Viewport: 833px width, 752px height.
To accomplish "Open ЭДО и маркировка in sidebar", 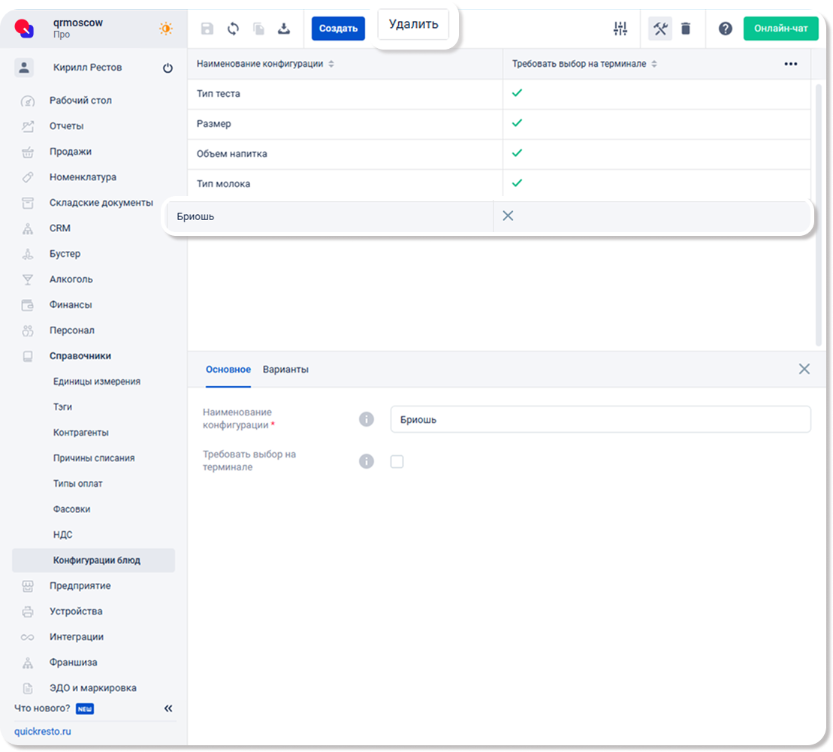I will [93, 687].
